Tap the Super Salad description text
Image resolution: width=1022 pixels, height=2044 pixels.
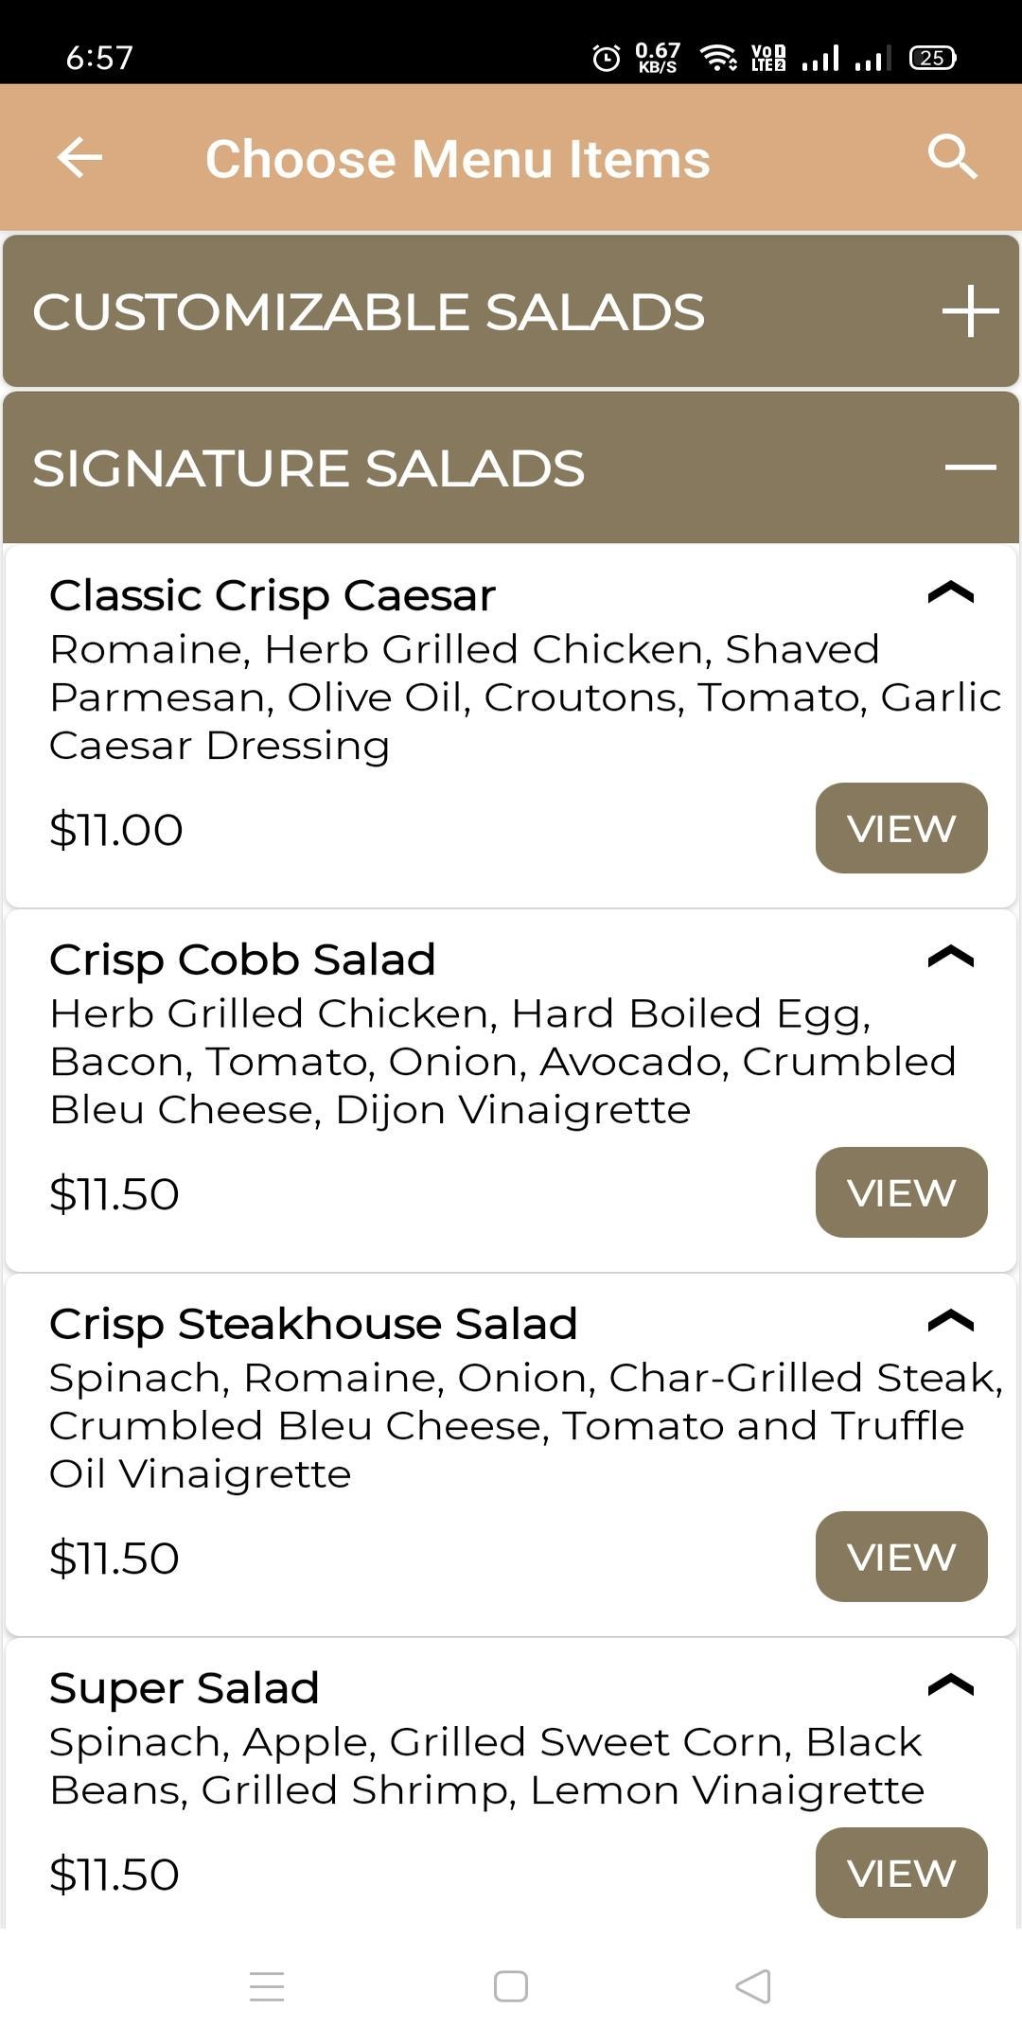487,1766
